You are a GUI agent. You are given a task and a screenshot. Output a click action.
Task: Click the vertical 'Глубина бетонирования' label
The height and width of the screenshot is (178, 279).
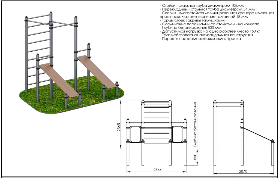click(195, 125)
